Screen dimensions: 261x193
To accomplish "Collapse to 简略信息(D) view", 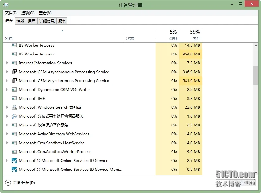I will [x=20, y=183].
